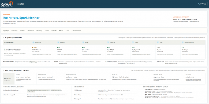
Task: Click the 'Строка приложения' section heading
Action: [13, 38]
